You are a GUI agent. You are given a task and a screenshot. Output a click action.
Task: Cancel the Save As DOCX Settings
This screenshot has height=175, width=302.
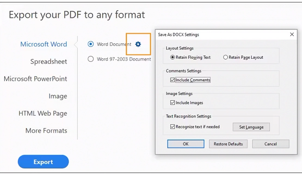point(270,144)
